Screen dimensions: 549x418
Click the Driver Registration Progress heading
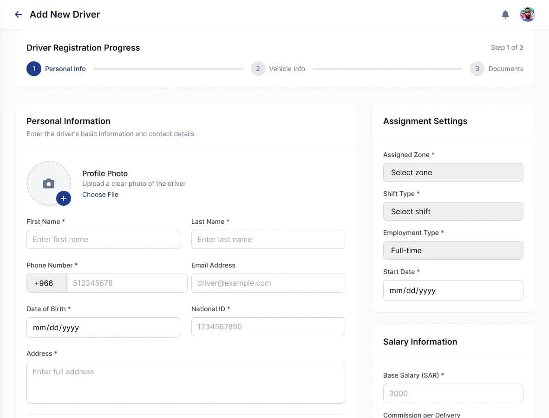point(83,48)
